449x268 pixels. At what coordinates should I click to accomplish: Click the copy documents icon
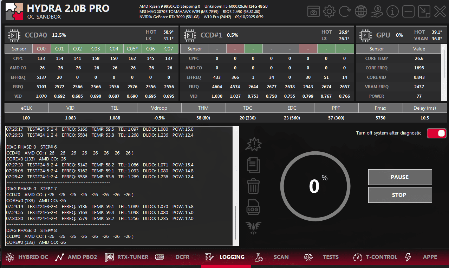click(x=253, y=165)
